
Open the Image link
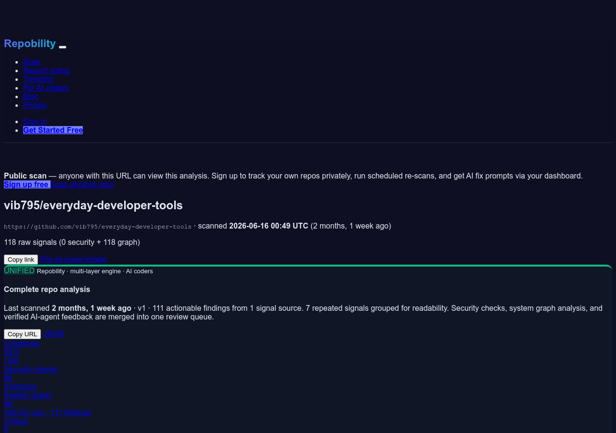pos(96,259)
